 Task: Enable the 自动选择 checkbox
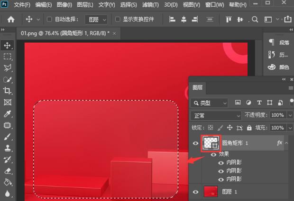coord(50,19)
